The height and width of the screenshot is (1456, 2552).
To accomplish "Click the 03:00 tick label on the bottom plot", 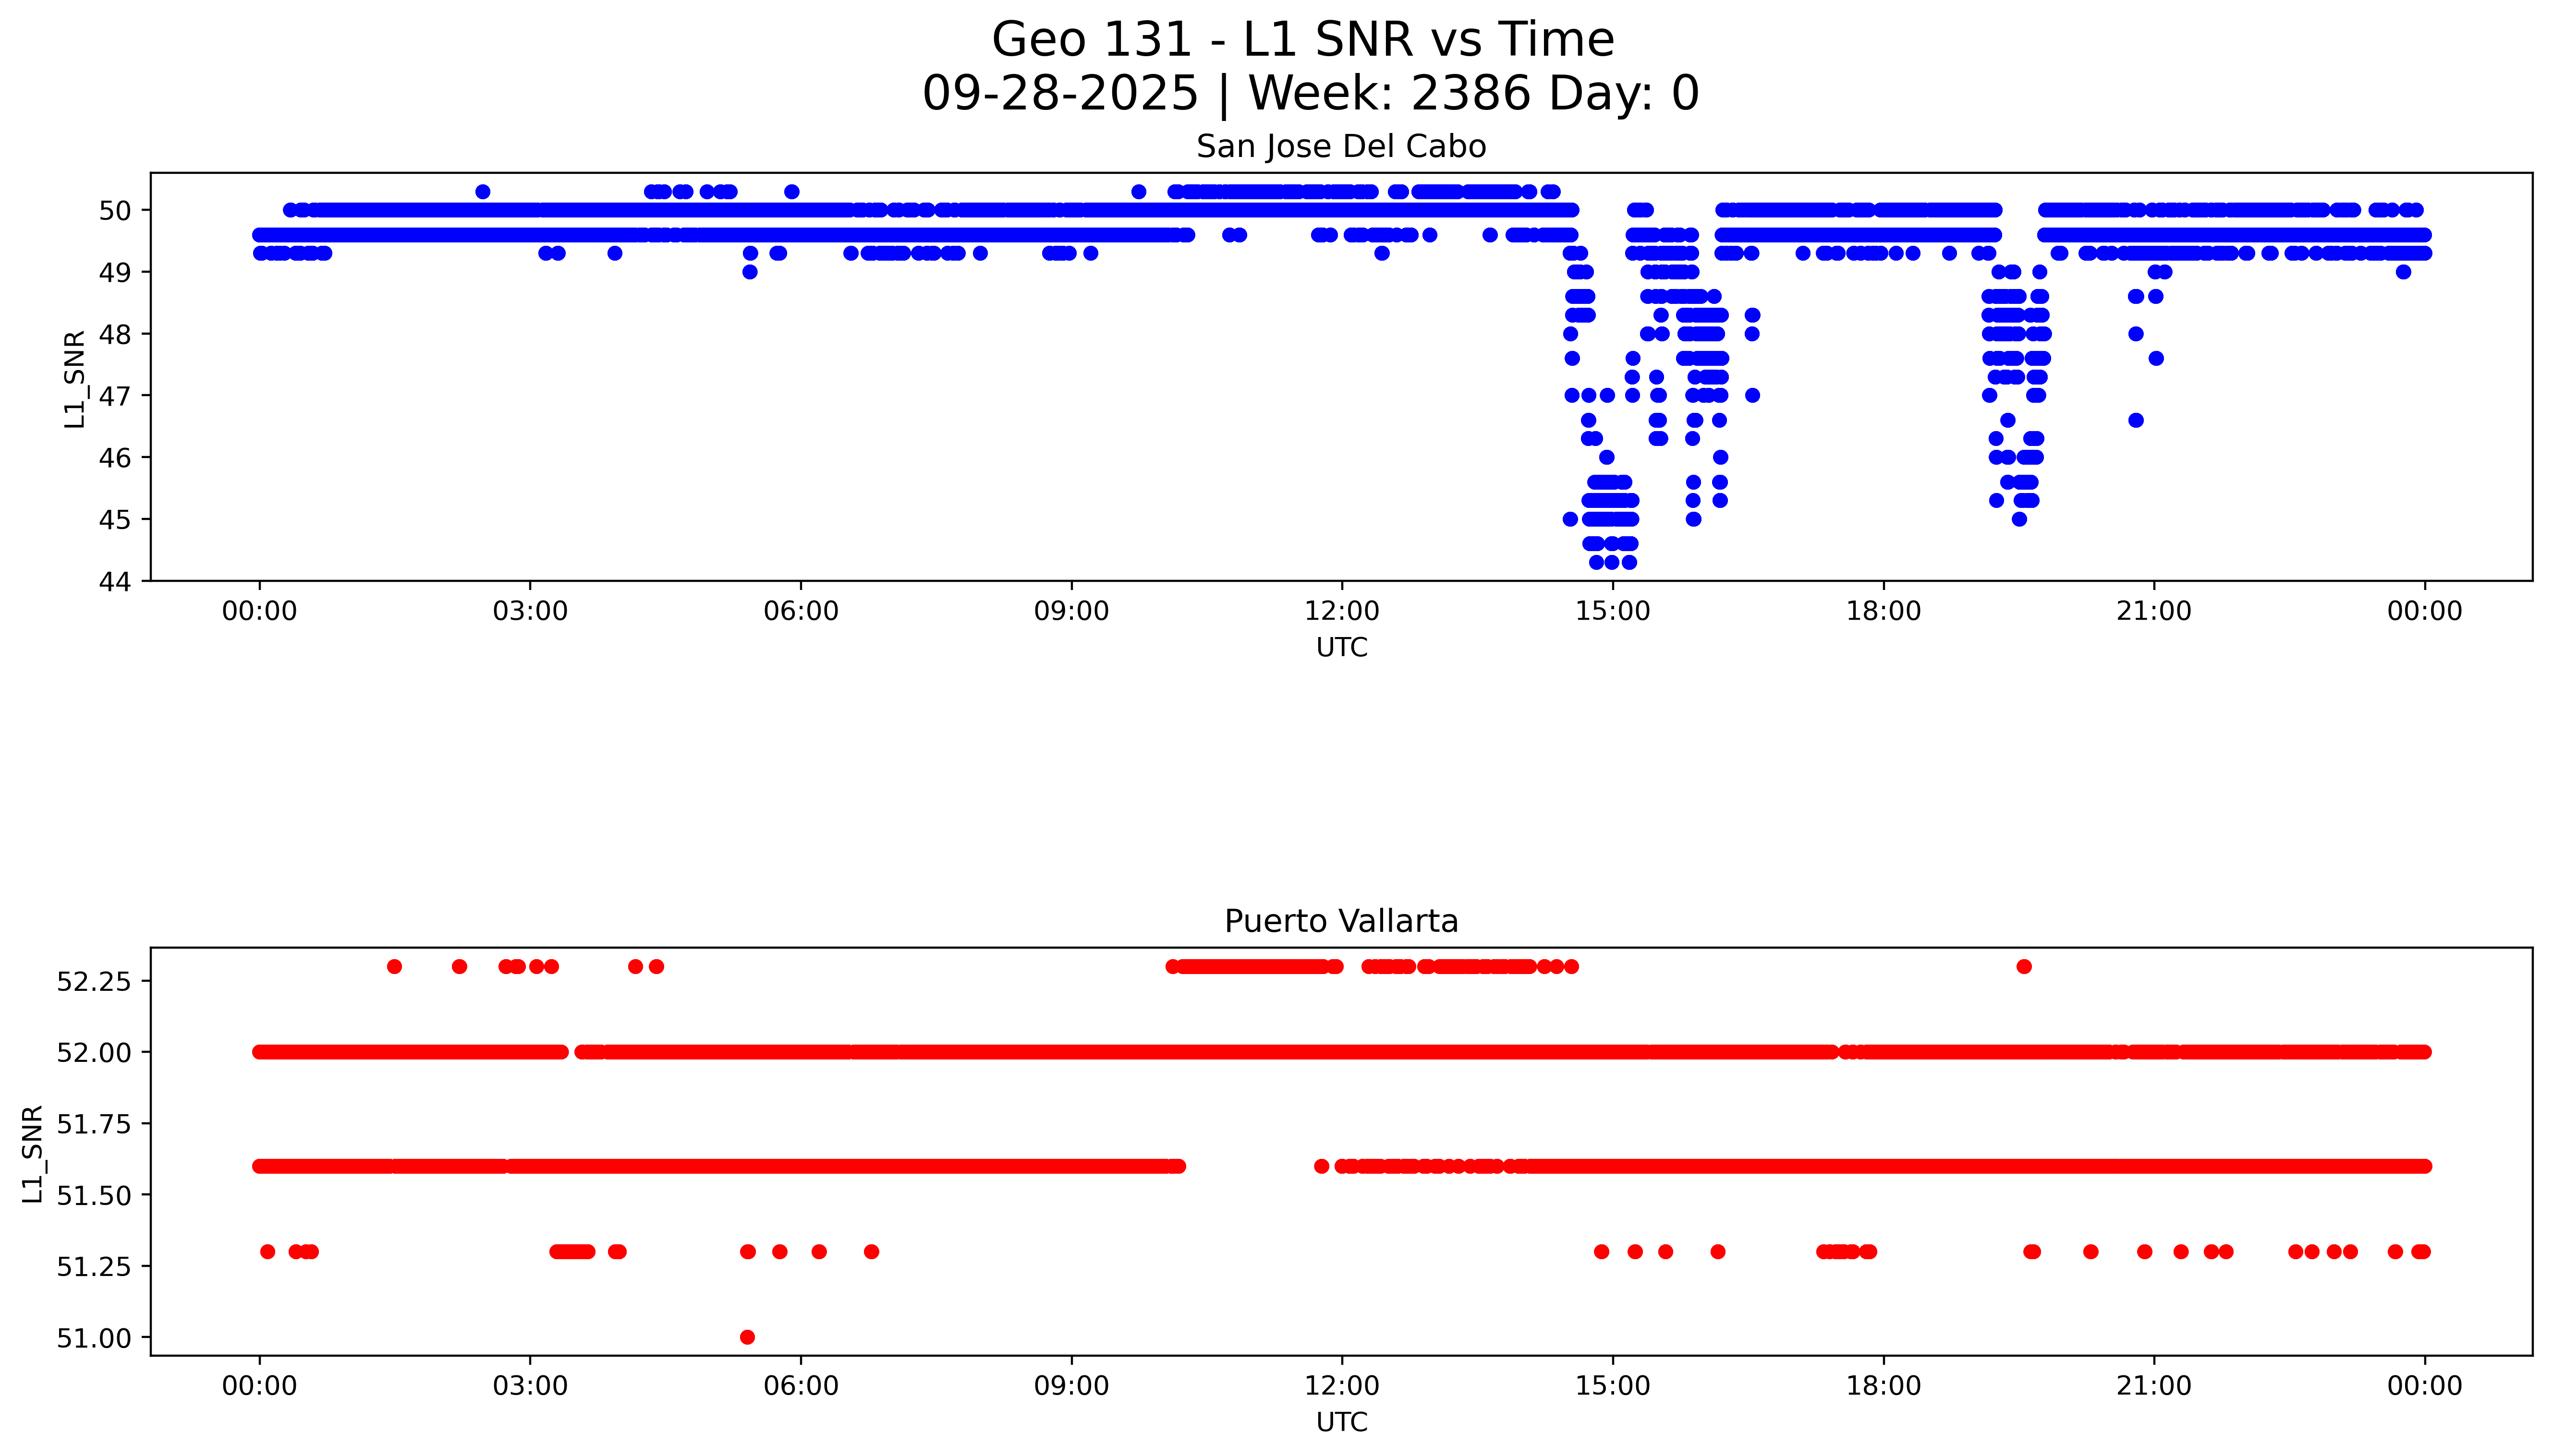I will click(529, 1385).
